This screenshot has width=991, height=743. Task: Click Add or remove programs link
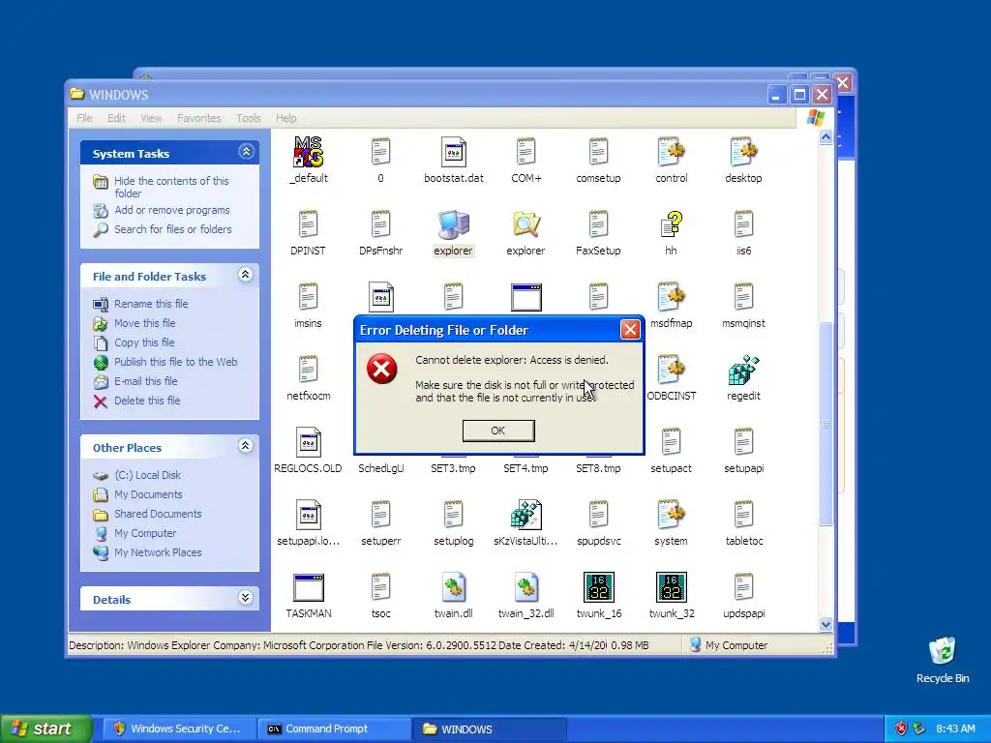(x=172, y=210)
